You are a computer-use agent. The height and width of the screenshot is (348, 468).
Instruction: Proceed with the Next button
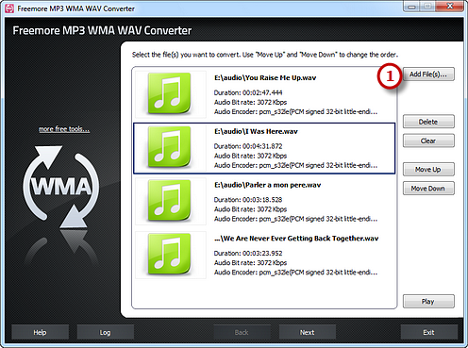pyautogui.click(x=307, y=332)
